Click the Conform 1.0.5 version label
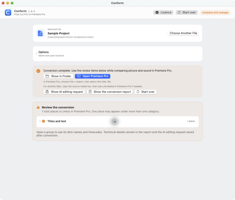 [32, 11]
